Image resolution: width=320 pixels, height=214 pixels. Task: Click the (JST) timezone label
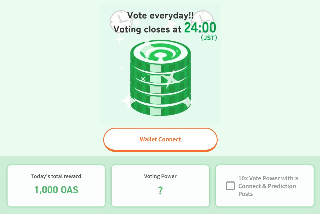click(x=209, y=38)
